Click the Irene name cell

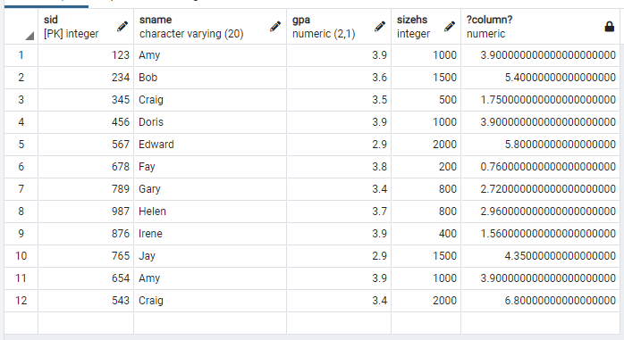210,233
